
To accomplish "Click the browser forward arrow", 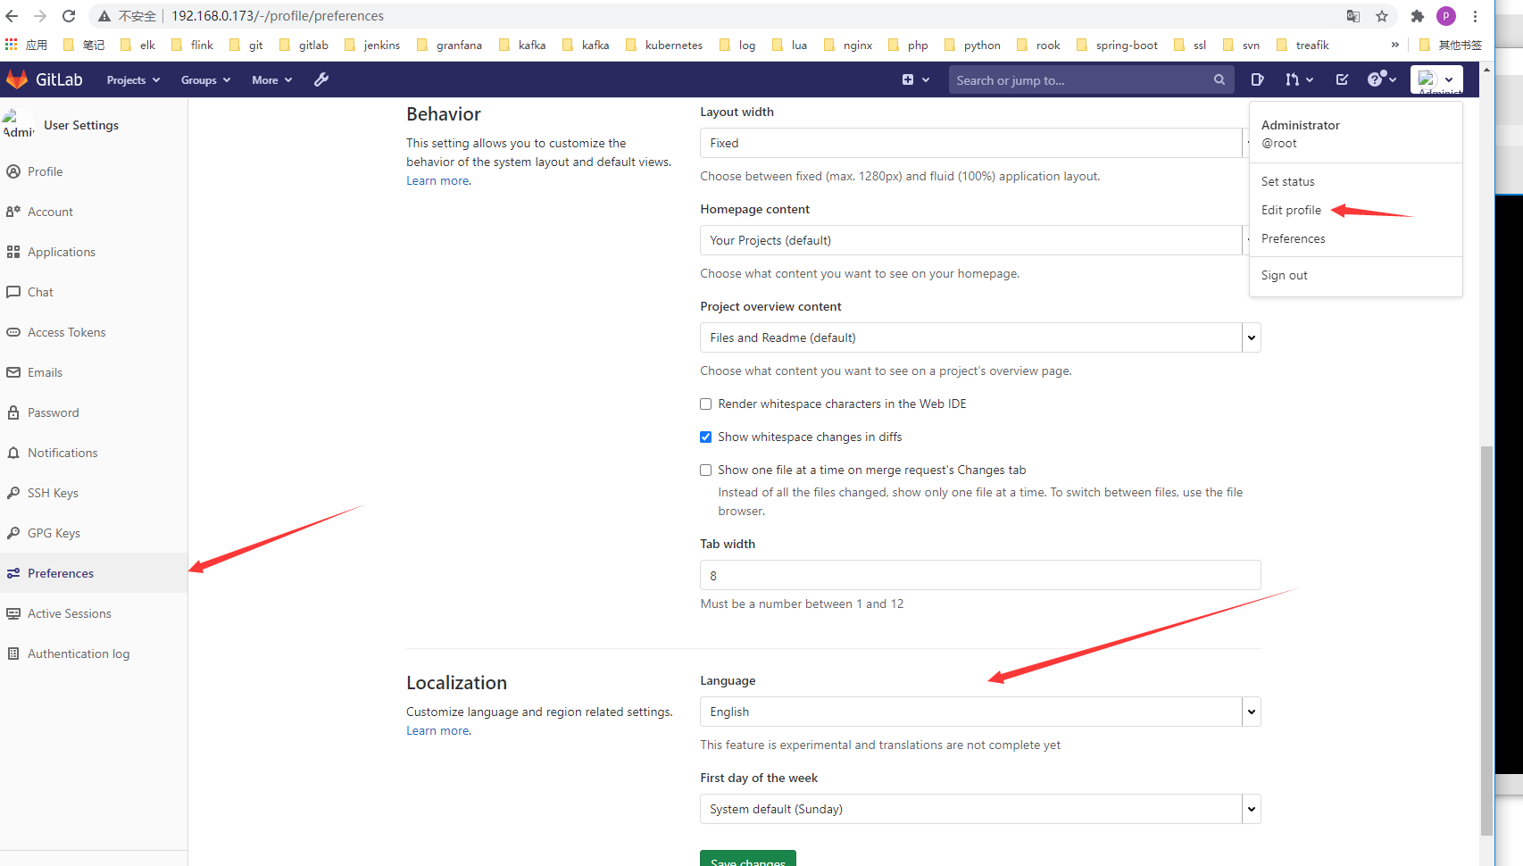I will coord(40,16).
